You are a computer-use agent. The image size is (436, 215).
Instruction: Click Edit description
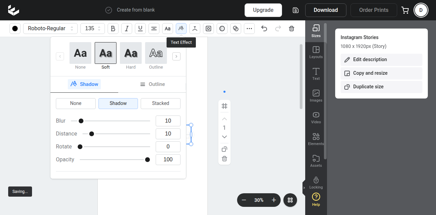pyautogui.click(x=381, y=60)
